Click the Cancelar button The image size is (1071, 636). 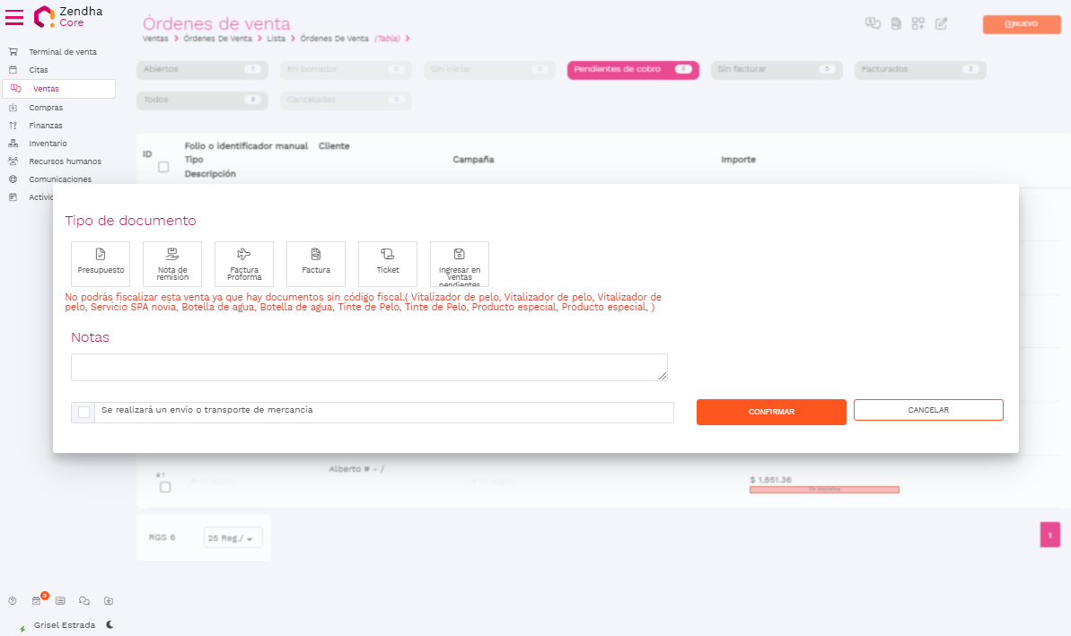(928, 410)
